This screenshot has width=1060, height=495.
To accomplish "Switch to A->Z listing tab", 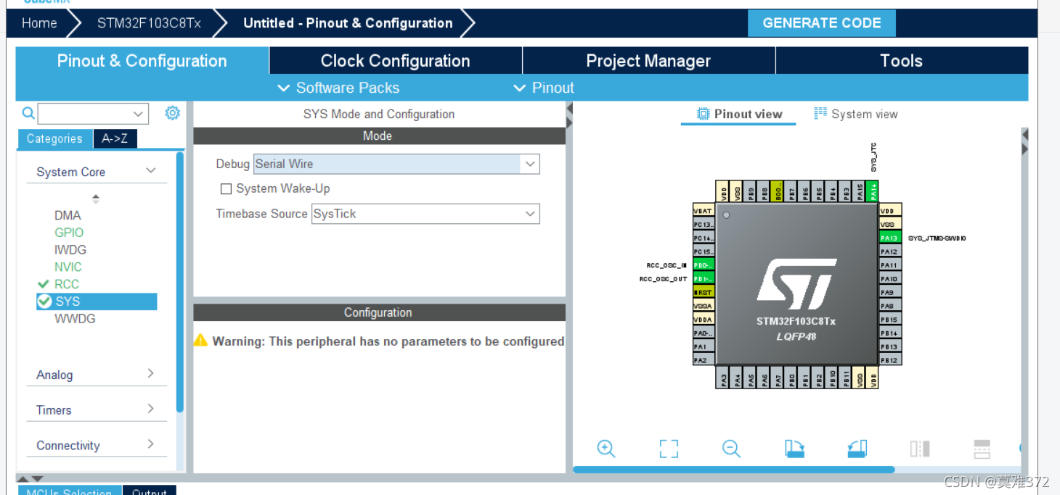I will pos(115,138).
